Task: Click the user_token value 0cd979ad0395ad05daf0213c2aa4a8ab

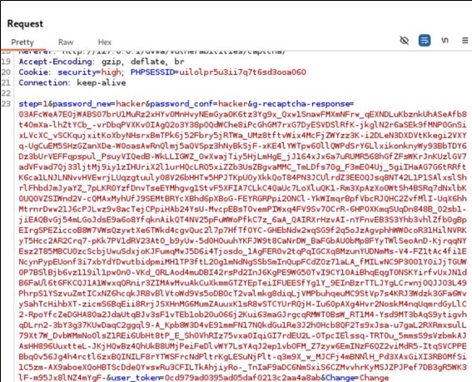Action: [x=242, y=378]
